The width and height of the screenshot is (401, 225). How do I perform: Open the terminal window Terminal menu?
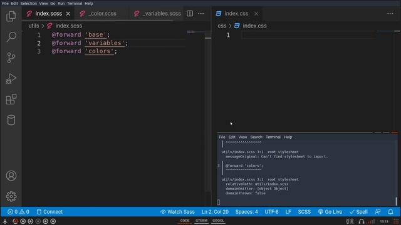tap(273, 137)
